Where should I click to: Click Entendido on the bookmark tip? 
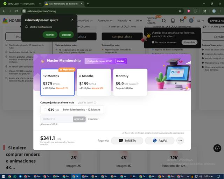(189, 42)
